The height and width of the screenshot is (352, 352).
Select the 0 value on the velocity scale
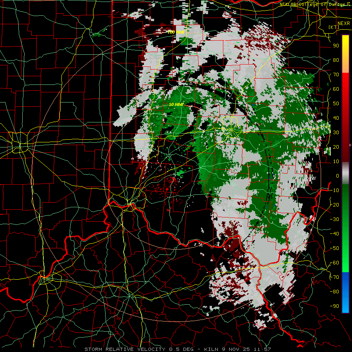coord(338,176)
